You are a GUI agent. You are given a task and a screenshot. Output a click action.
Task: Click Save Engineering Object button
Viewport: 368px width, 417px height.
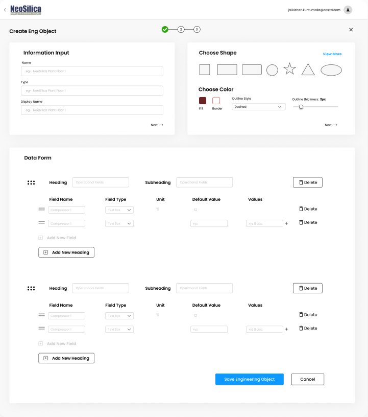[250, 379]
